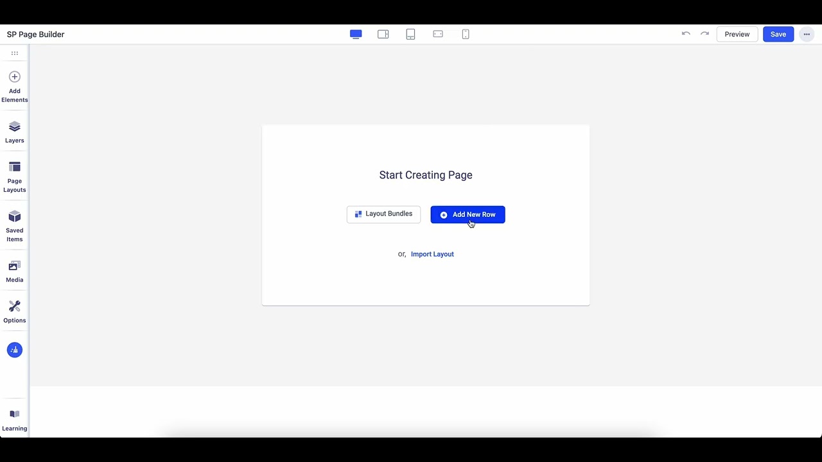Viewport: 822px width, 462px height.
Task: Open the Options panel
Action: (x=14, y=312)
